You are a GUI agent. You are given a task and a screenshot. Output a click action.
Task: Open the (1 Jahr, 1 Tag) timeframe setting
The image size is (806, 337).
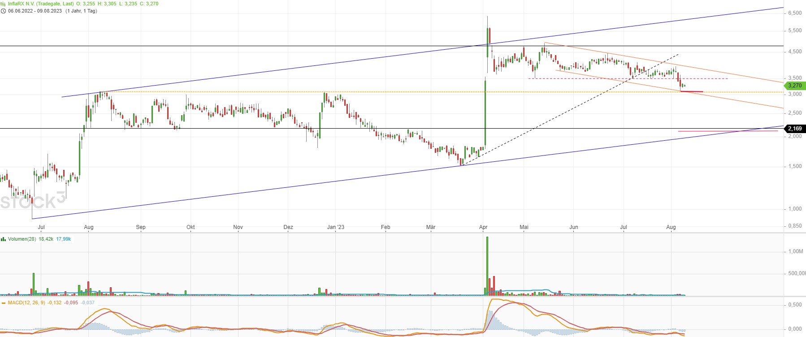81,11
